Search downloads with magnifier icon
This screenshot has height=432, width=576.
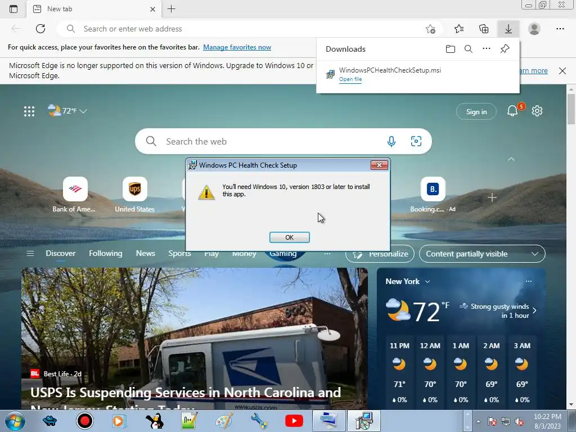[469, 49]
